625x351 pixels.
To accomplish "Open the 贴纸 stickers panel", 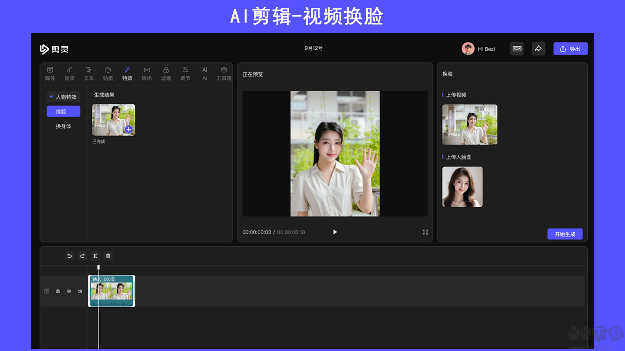I will (107, 73).
